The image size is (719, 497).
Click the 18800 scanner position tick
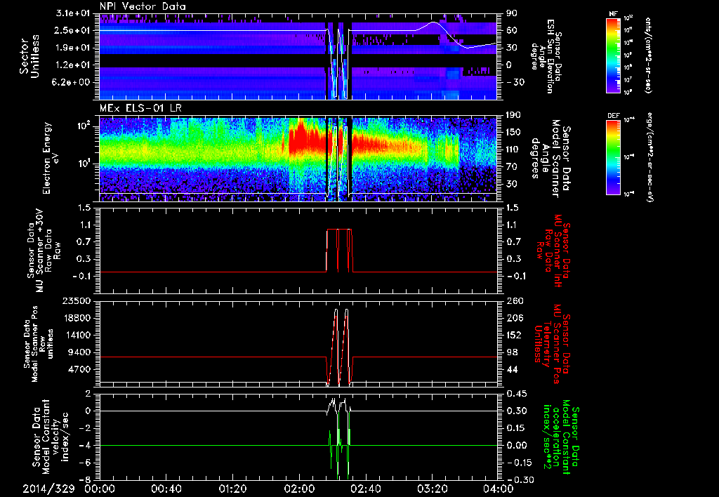tap(76, 318)
